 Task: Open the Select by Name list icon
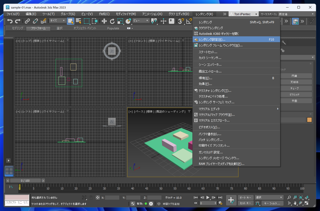point(78,21)
